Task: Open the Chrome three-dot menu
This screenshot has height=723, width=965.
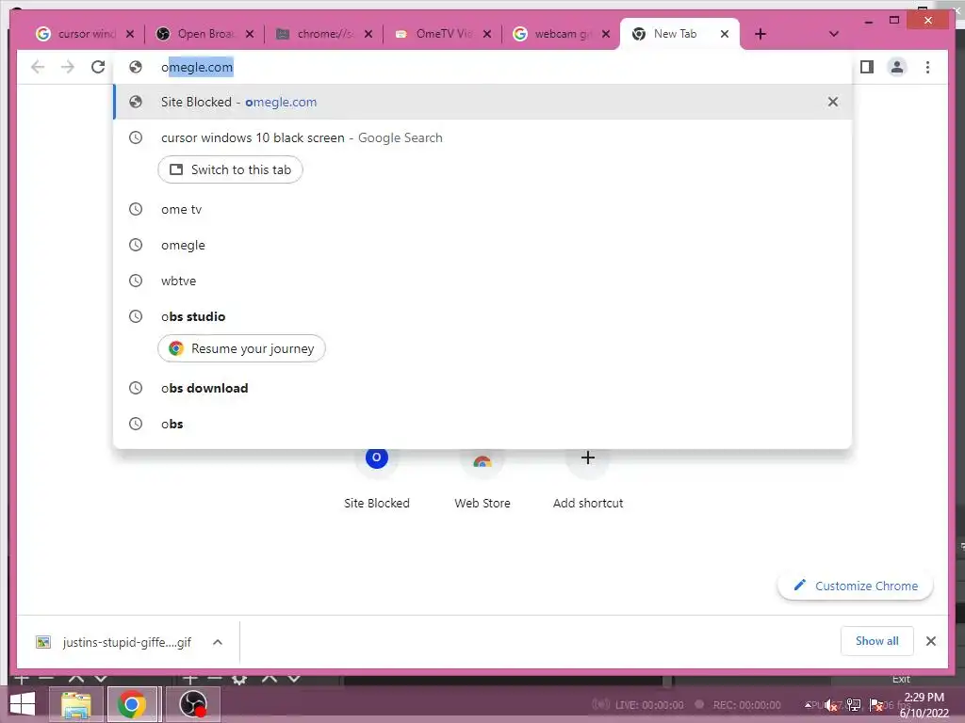Action: 927,67
